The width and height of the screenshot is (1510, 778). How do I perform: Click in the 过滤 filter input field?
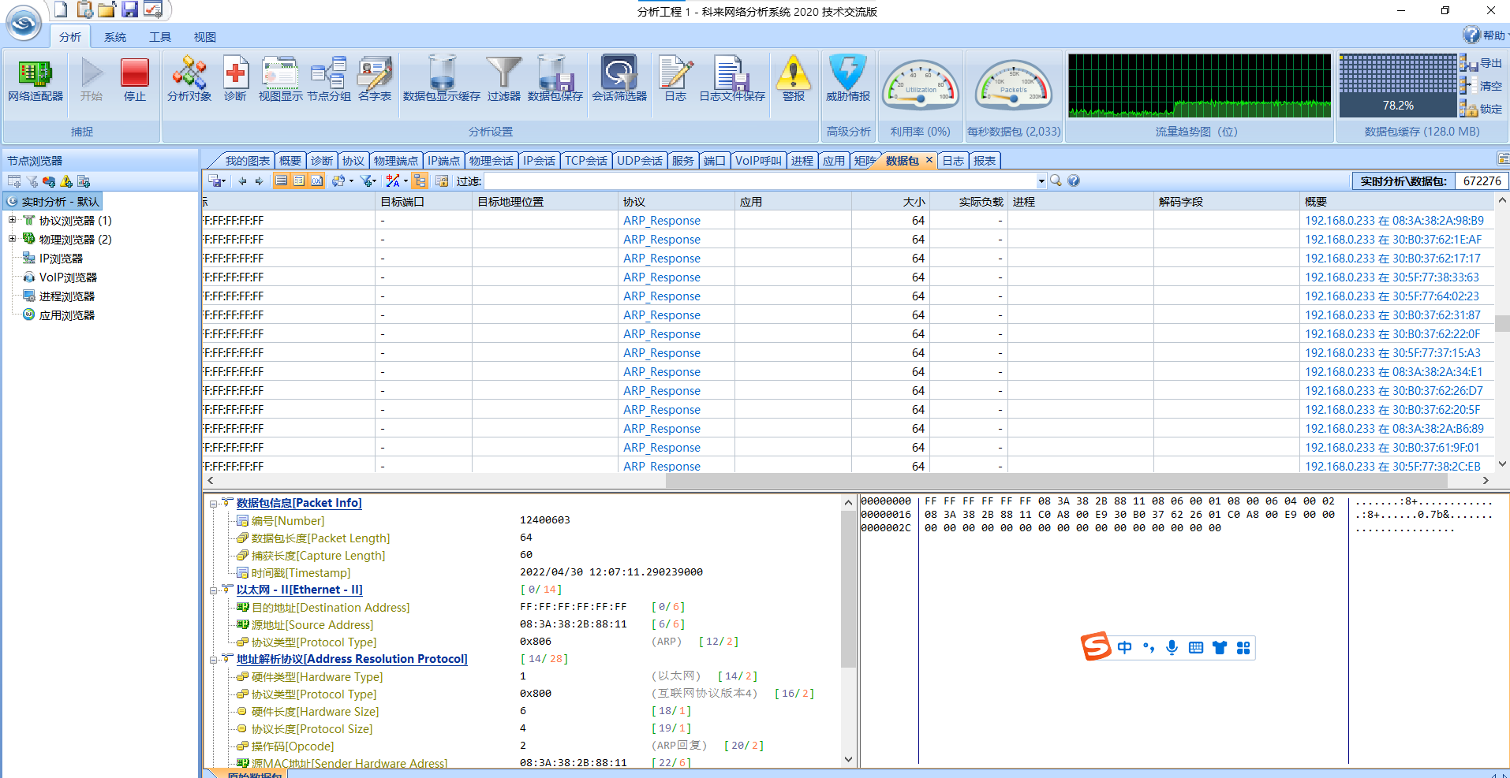tap(757, 181)
